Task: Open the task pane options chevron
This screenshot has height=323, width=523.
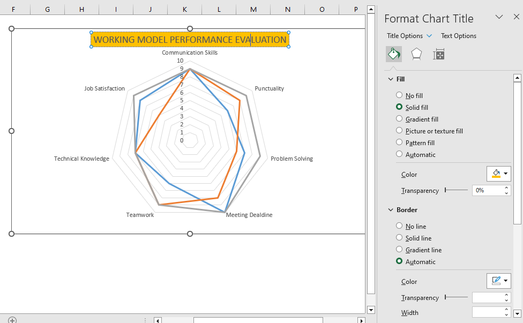Action: pos(499,17)
